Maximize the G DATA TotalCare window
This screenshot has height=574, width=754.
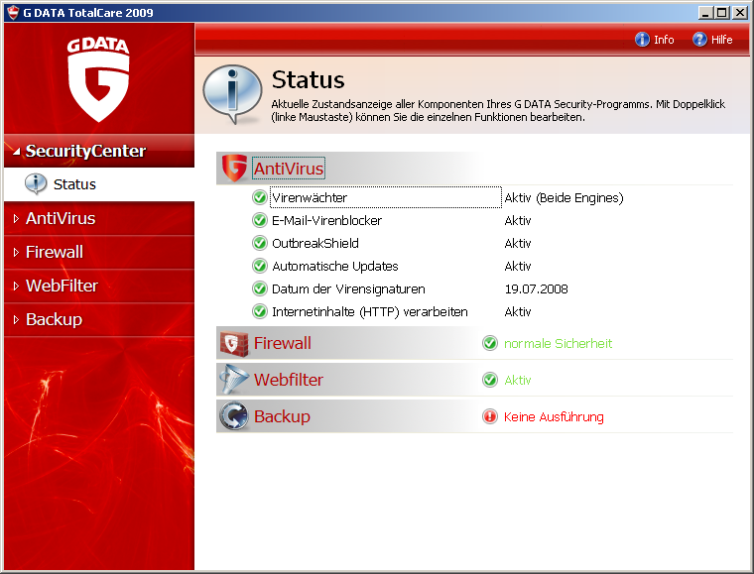(722, 13)
